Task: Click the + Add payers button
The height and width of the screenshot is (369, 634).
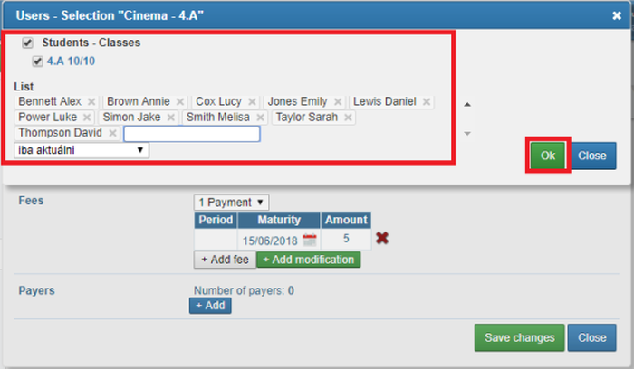Action: (x=210, y=306)
